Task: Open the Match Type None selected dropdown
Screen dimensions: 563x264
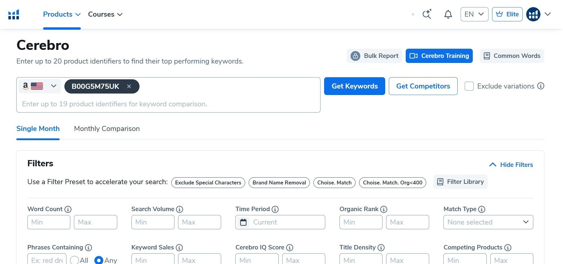Action: [488, 222]
